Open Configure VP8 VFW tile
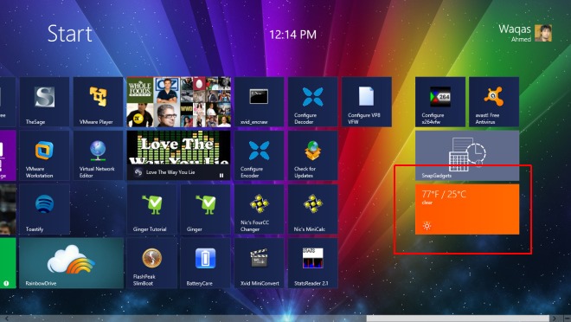The width and height of the screenshot is (571, 322). 367,102
